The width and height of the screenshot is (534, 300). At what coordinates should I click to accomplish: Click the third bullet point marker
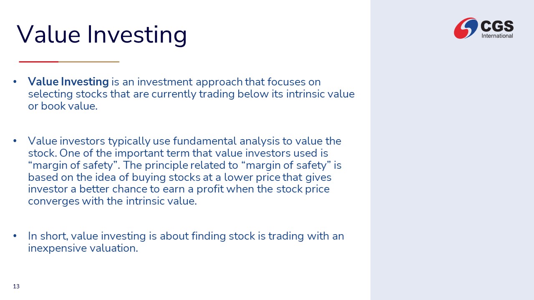[15, 236]
